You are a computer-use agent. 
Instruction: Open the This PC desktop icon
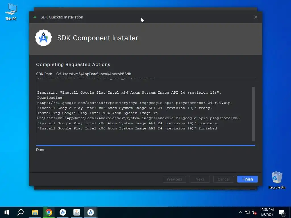coord(11,12)
